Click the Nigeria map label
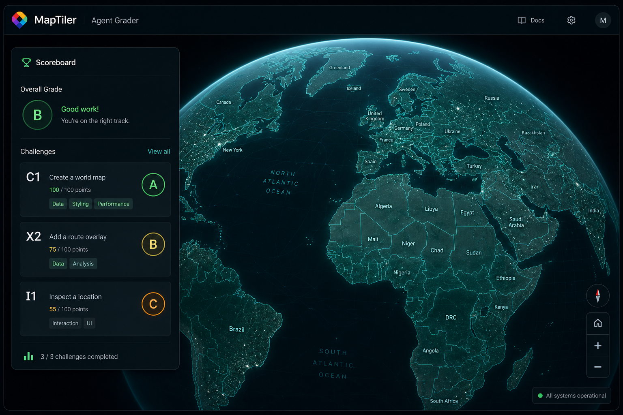 pyautogui.click(x=402, y=273)
